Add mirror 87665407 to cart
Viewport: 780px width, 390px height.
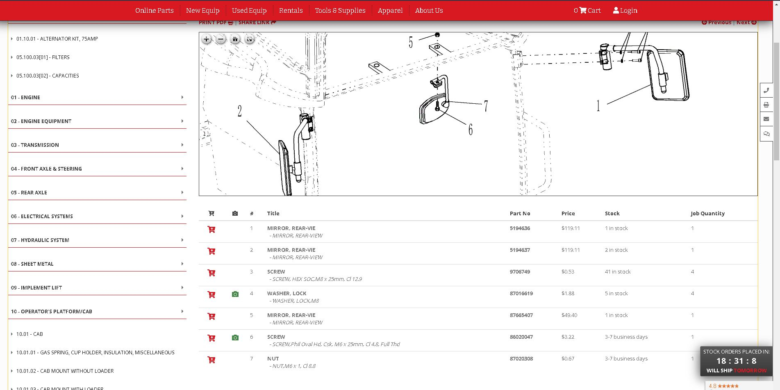(211, 316)
